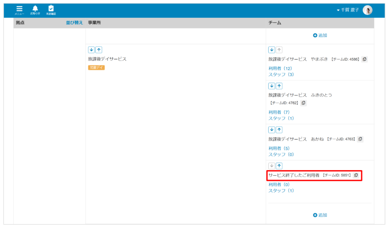Open 利用者（12） for やまぶき team
390x228 pixels.
280,68
